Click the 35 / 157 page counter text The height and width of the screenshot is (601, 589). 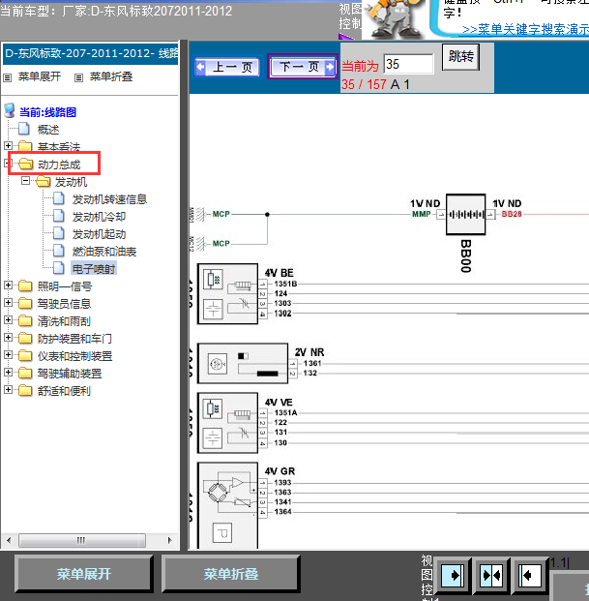tap(364, 84)
